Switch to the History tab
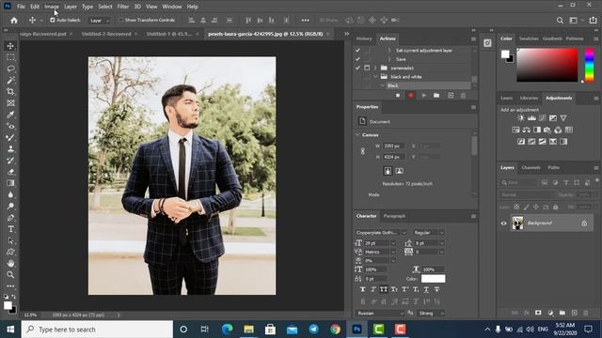 [x=364, y=38]
